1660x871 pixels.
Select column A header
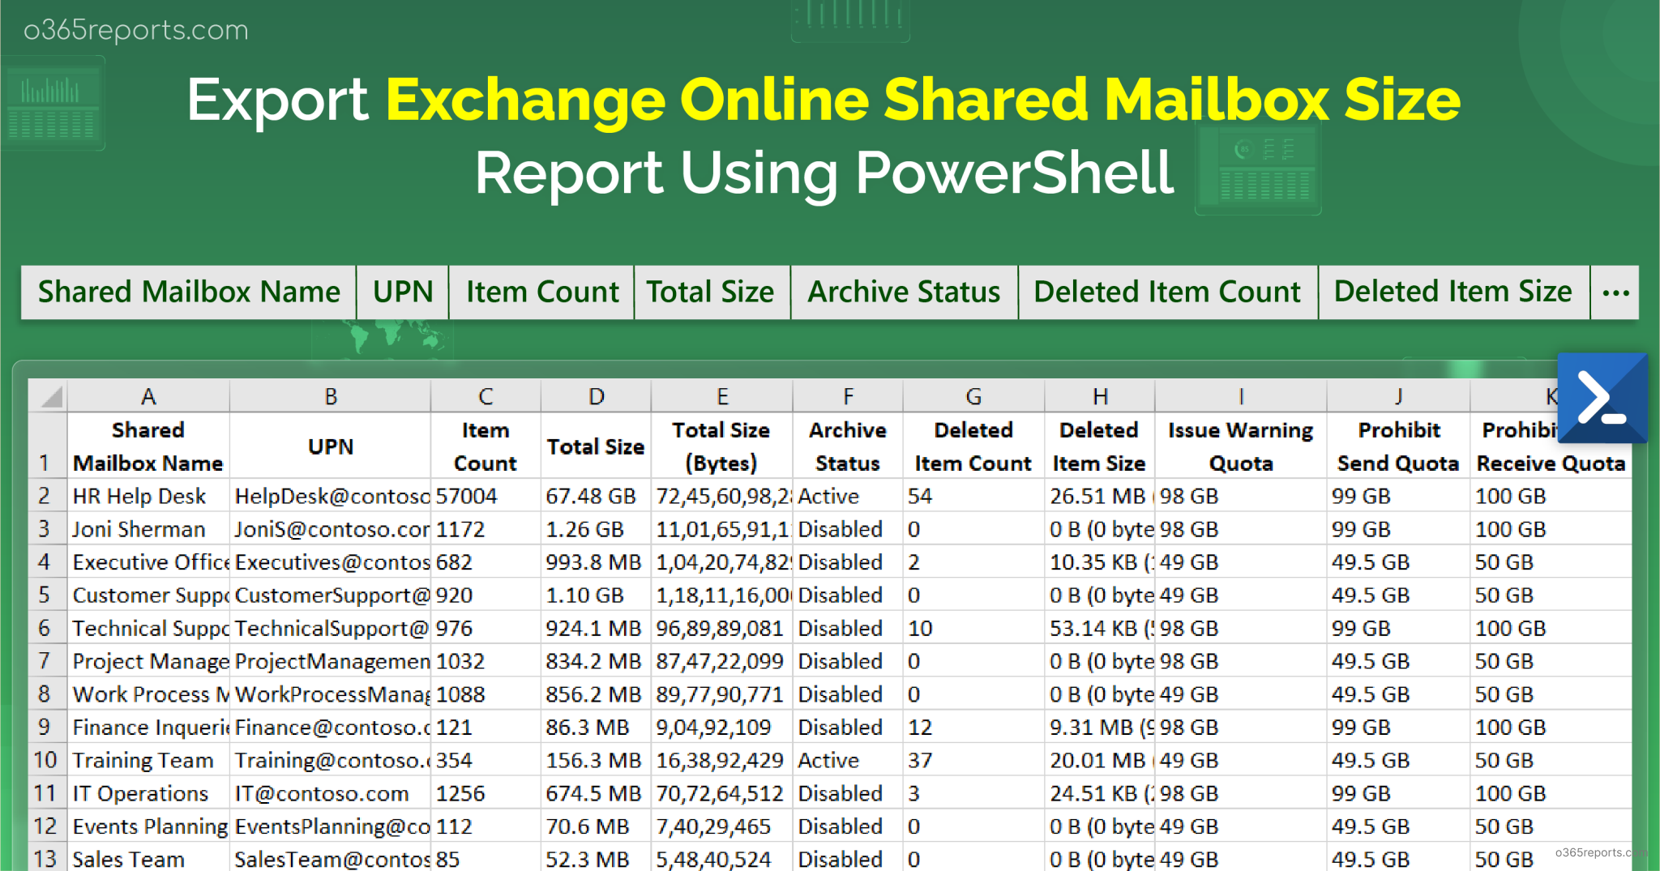click(x=148, y=396)
